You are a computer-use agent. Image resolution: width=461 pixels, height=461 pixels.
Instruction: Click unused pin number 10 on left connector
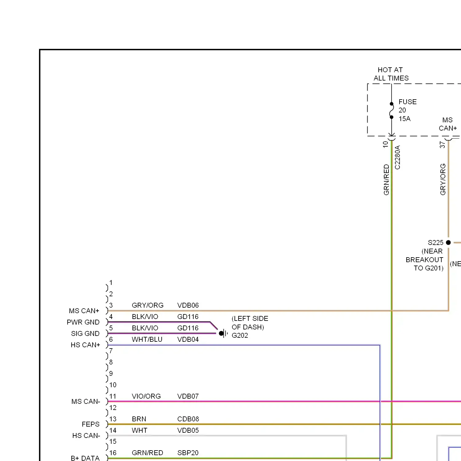pos(113,385)
